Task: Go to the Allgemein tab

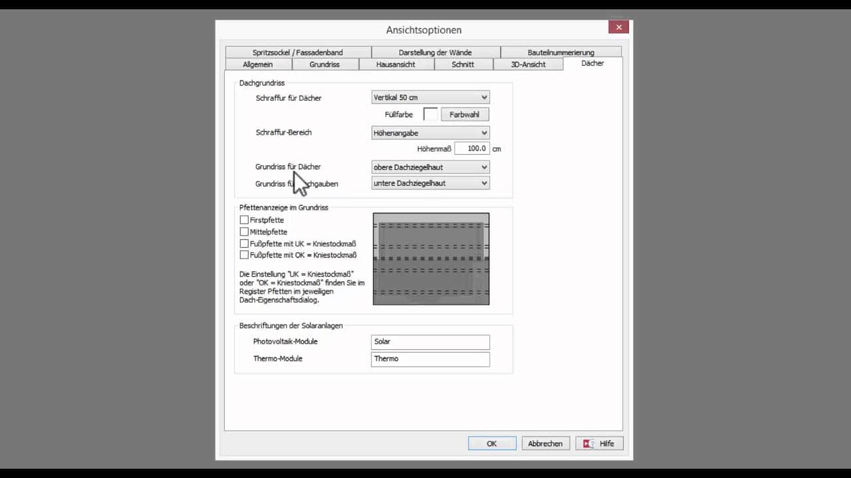Action: pyautogui.click(x=258, y=64)
